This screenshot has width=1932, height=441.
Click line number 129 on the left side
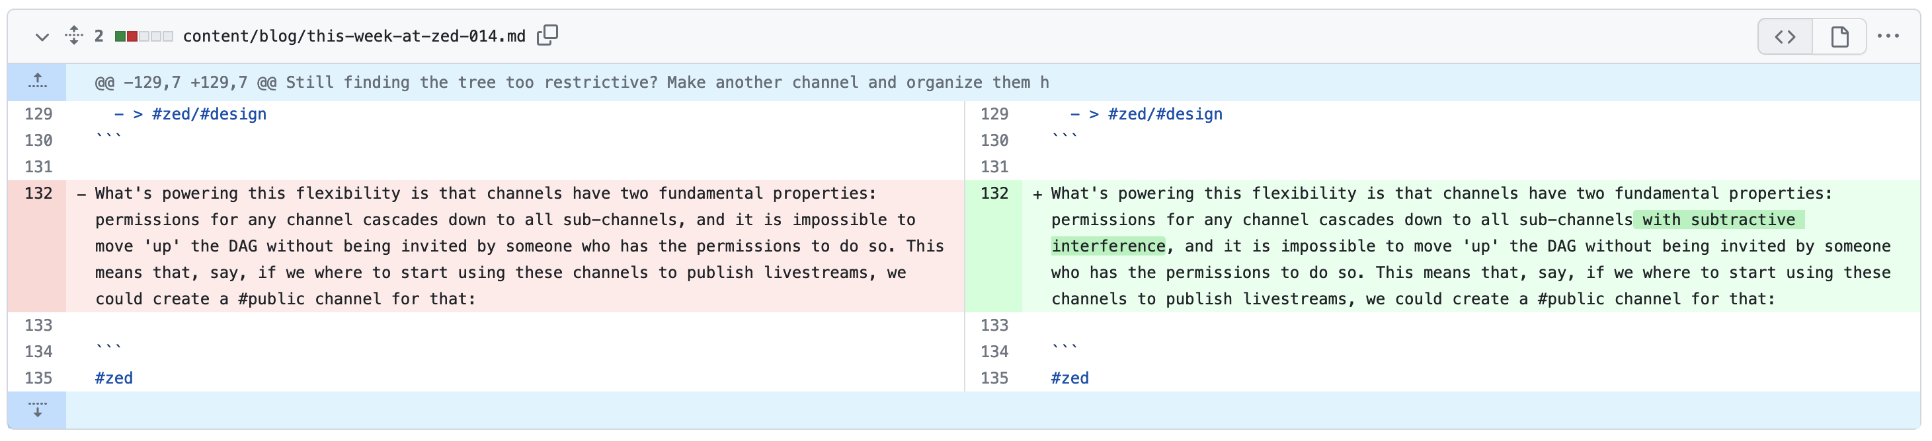[38, 114]
